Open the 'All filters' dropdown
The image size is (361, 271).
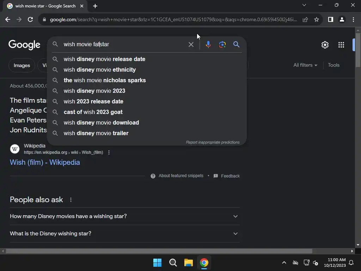coord(305,65)
